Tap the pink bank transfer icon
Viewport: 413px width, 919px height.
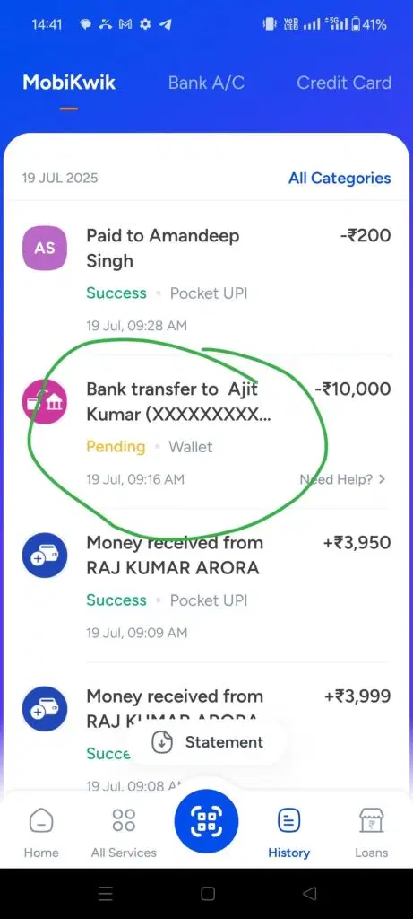(45, 401)
